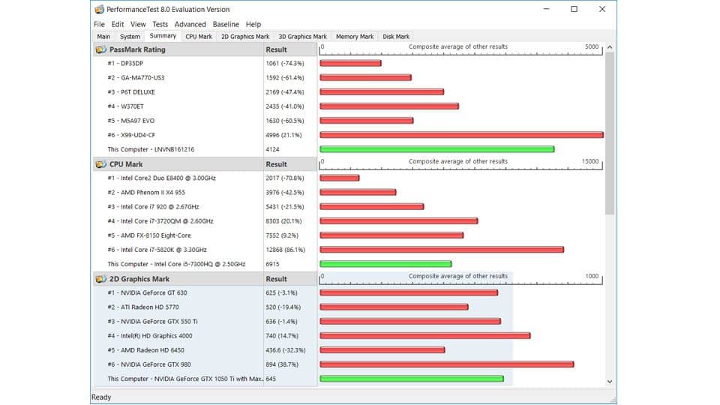This screenshot has width=720, height=405.
Task: Open the Baseline menu
Action: pyautogui.click(x=226, y=24)
